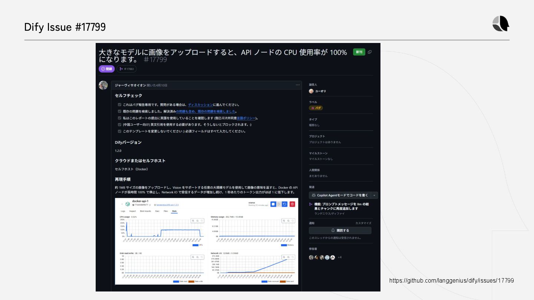534x300 pixels.
Task: Toggle the checkbox for これはバグ報告専用です
Action: point(119,105)
